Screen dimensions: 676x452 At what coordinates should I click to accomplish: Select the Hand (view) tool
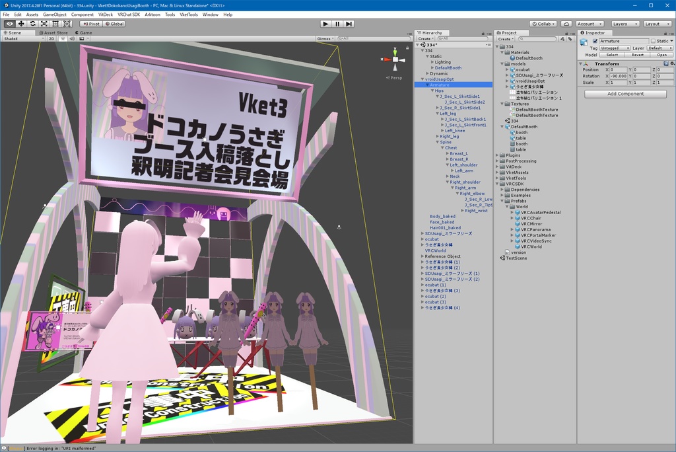tap(9, 24)
